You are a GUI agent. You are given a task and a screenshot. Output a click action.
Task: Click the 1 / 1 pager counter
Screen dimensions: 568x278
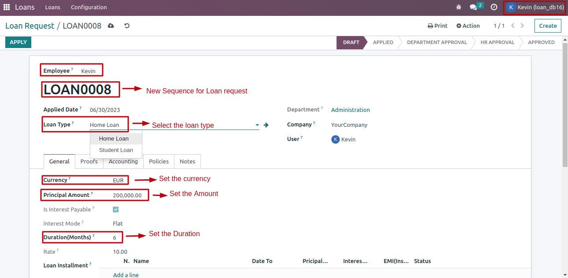coord(499,26)
